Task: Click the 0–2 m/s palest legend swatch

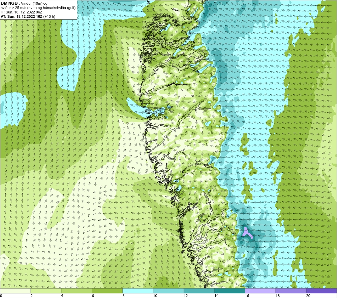Action: [x=16, y=291]
